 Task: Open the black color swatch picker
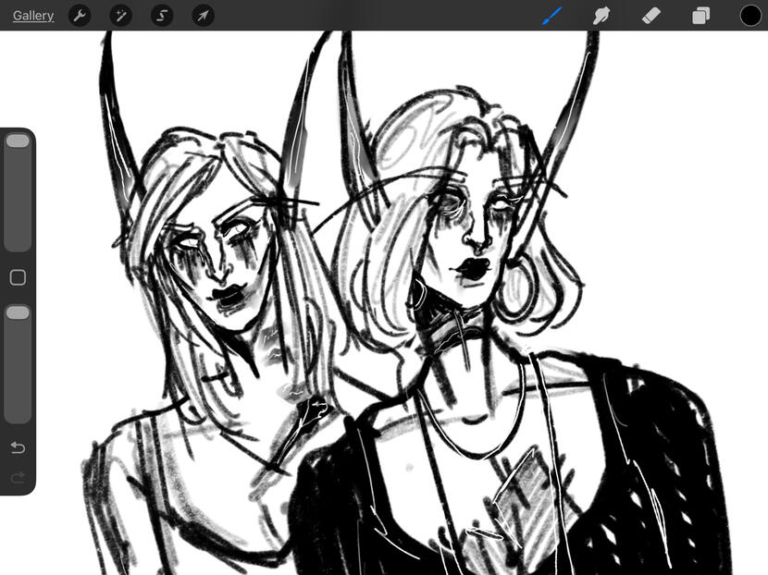point(749,16)
